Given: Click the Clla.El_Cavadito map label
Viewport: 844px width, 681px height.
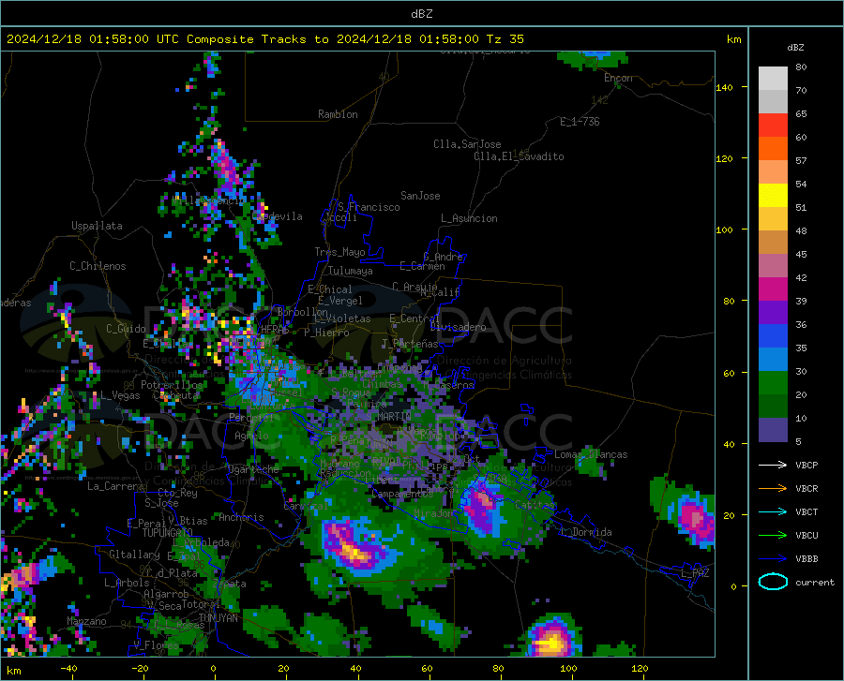Looking at the screenshot, I should 519,156.
